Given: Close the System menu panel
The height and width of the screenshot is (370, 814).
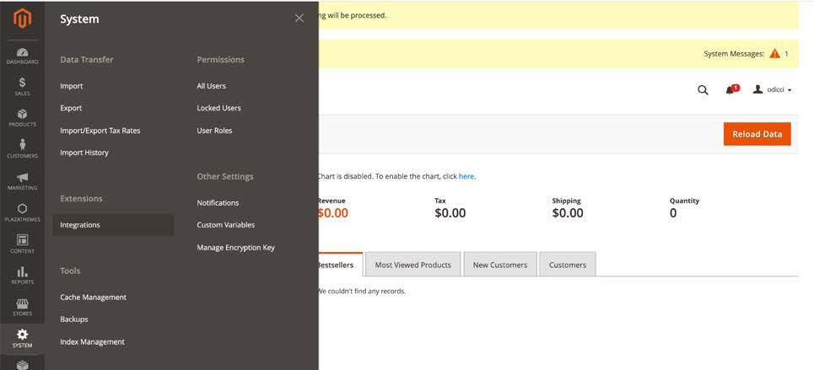Looking at the screenshot, I should [299, 19].
